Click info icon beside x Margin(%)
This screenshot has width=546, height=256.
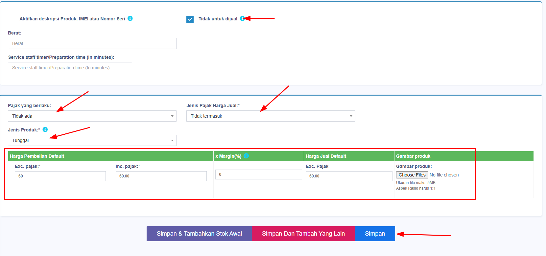(246, 156)
